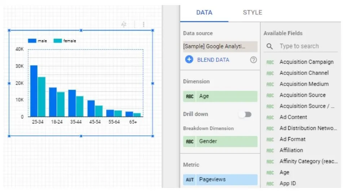Select Affinity Category field
Viewport: 346px width, 194px height.
coord(308,161)
